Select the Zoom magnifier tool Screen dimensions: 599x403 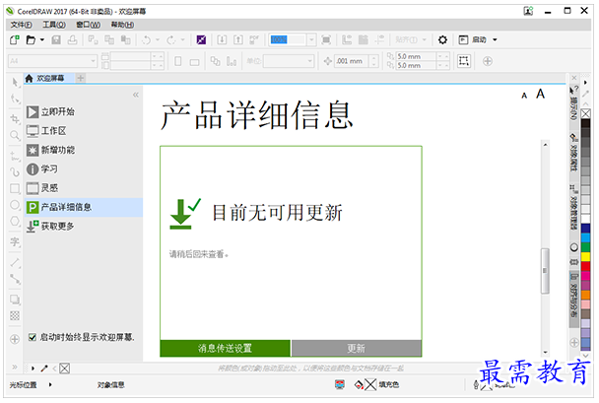tap(15, 135)
